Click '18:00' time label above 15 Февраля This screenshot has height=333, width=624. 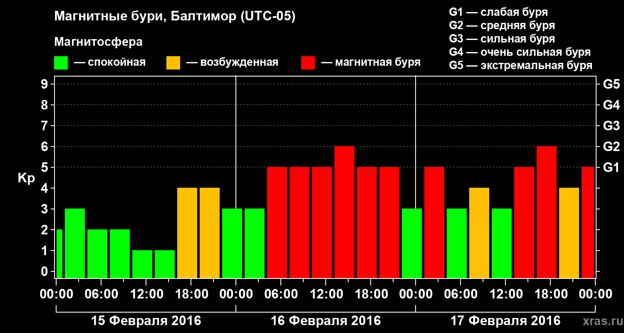tap(191, 294)
